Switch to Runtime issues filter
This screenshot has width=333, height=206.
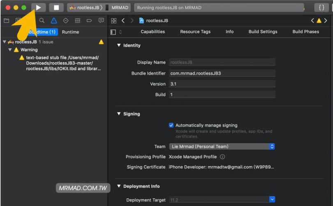(70, 32)
